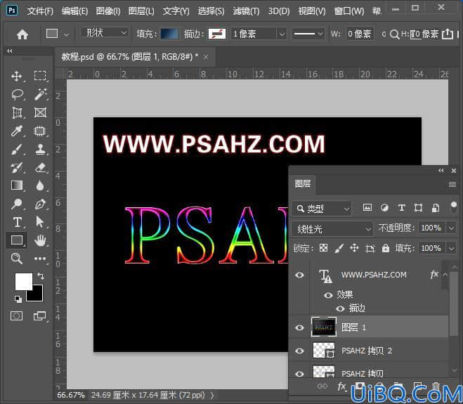Select the Dodge tool
This screenshot has width=463, height=404.
[x=17, y=204]
